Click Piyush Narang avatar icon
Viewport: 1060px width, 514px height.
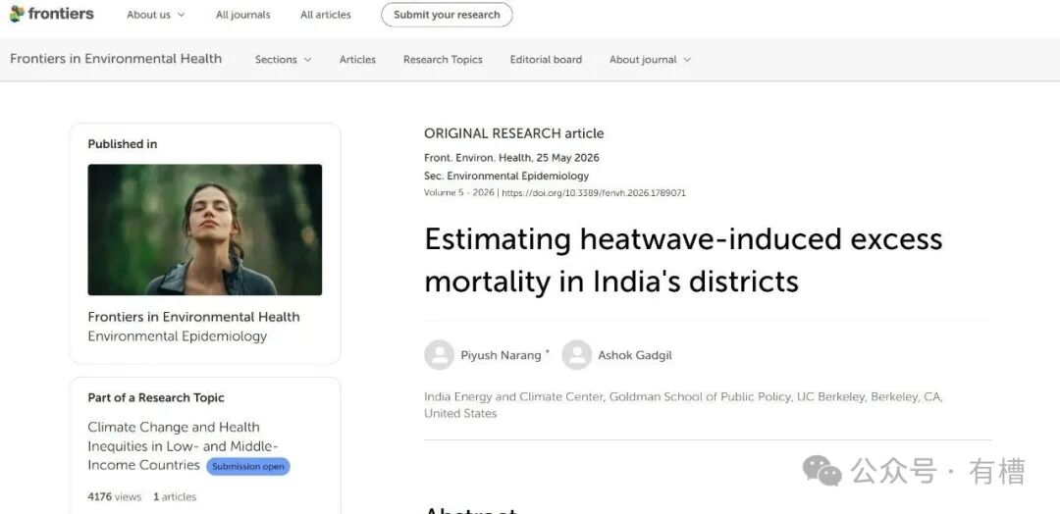440,354
